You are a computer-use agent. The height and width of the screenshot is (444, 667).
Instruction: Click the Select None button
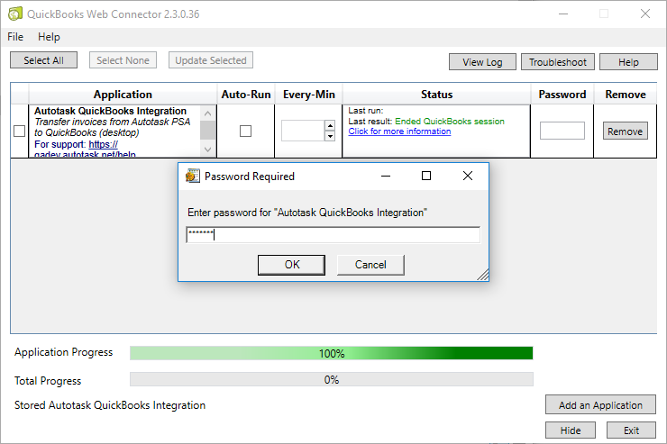pyautogui.click(x=123, y=60)
